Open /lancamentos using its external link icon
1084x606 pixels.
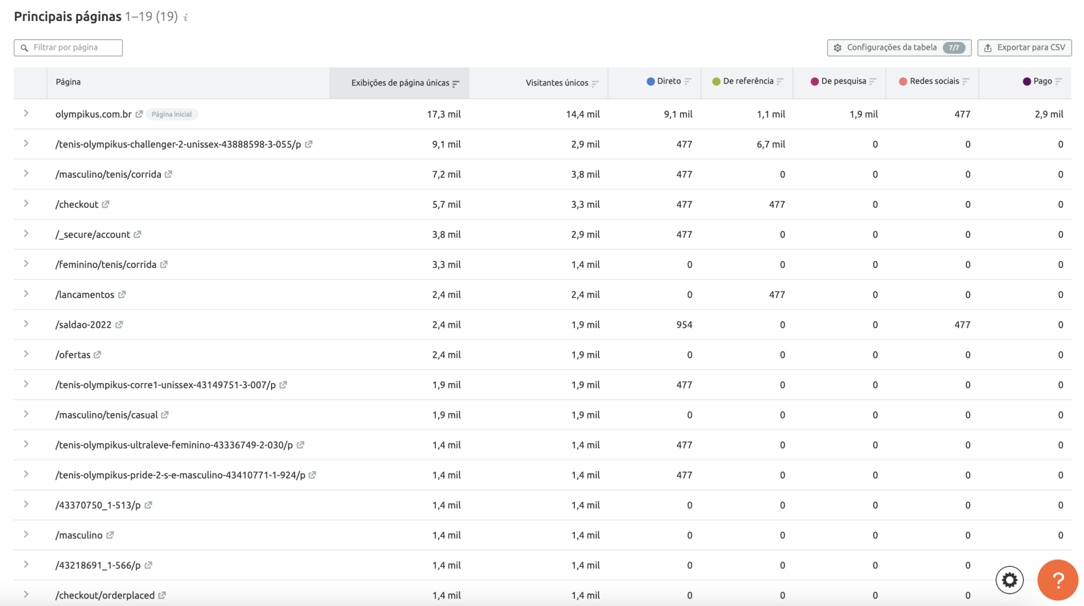pyautogui.click(x=122, y=294)
